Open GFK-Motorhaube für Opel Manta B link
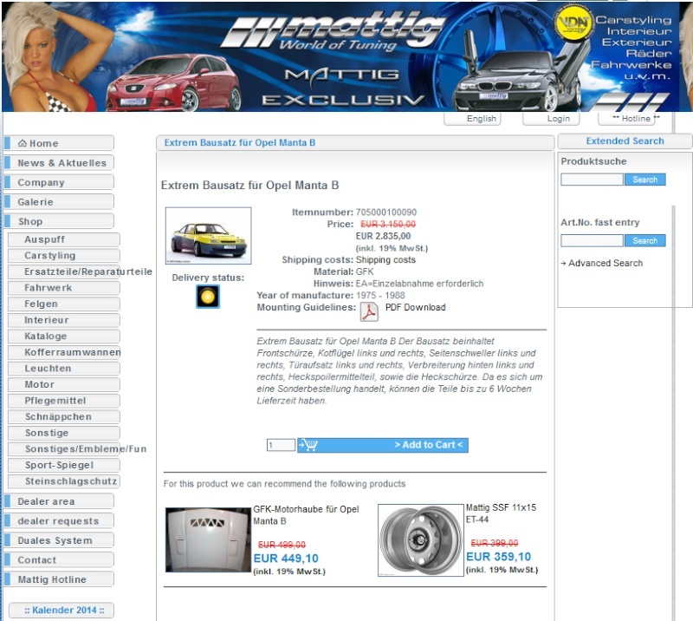This screenshot has height=621, width=693. 306,515
